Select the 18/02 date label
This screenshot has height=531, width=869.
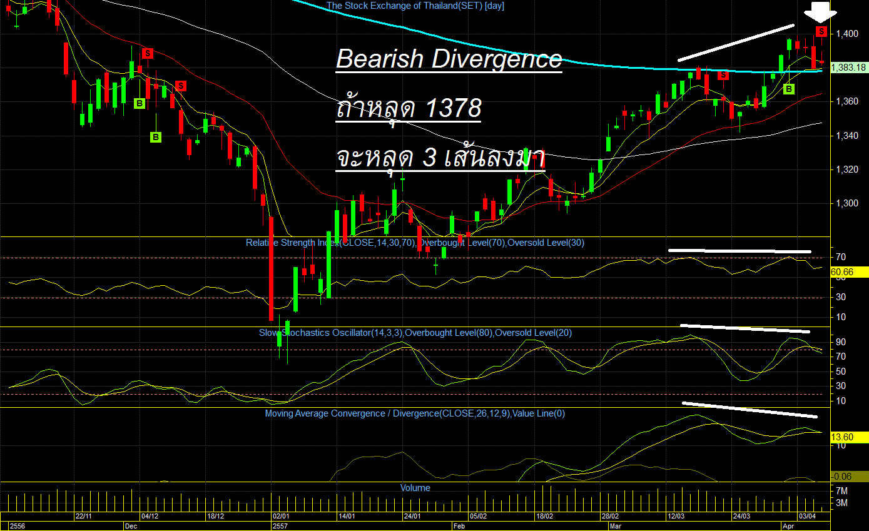(x=544, y=517)
